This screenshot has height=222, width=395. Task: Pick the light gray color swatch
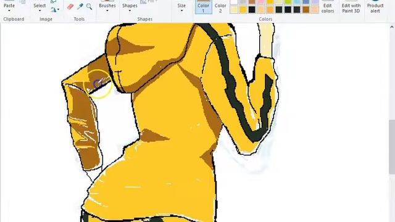click(243, 2)
